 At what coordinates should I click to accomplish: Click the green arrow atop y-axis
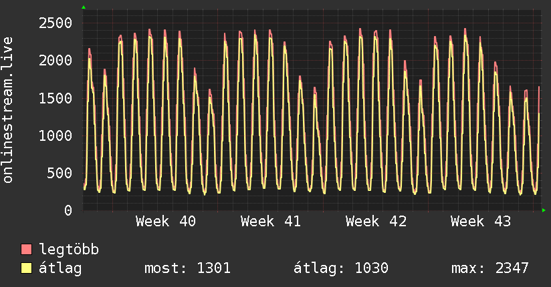pos(84,7)
